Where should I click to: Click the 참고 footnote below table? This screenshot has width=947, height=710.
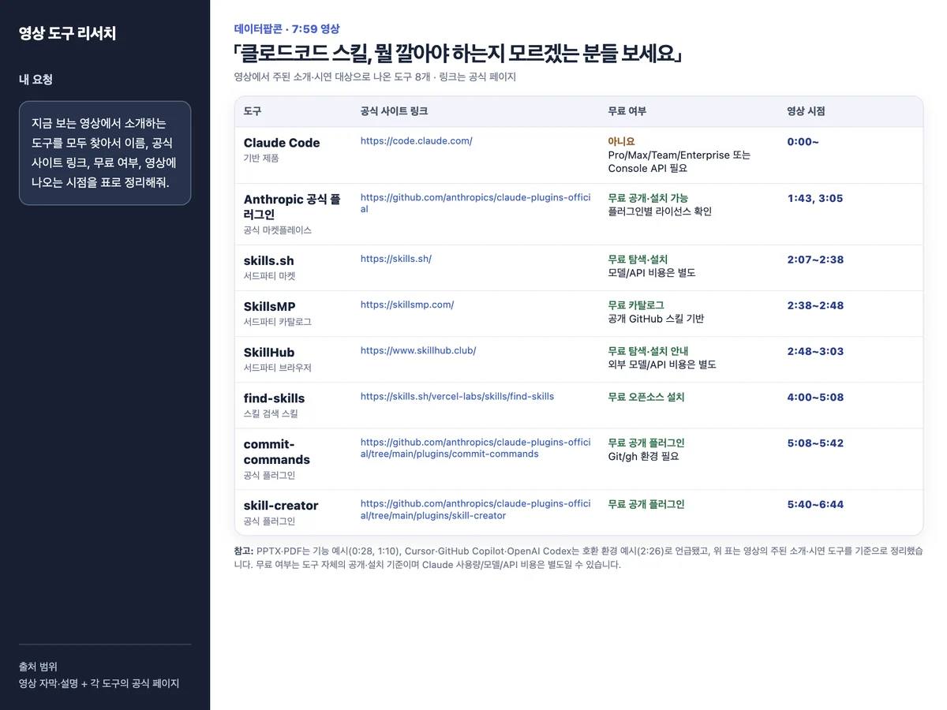(x=578, y=558)
